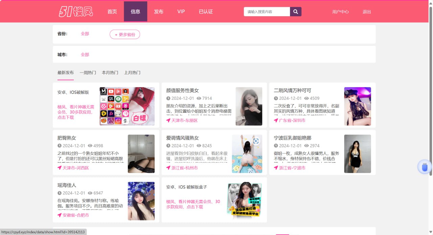The width and height of the screenshot is (433, 235).
Task: Click the 退出 logout link
Action: click(367, 12)
